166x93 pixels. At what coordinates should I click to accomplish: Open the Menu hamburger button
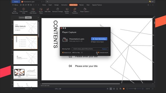(x=15, y=5)
